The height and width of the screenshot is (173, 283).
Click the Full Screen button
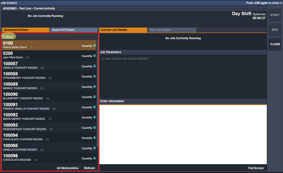[256, 168]
